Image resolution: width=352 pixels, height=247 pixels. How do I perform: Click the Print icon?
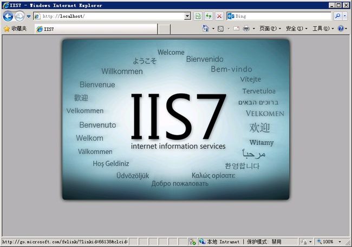[x=246, y=29]
